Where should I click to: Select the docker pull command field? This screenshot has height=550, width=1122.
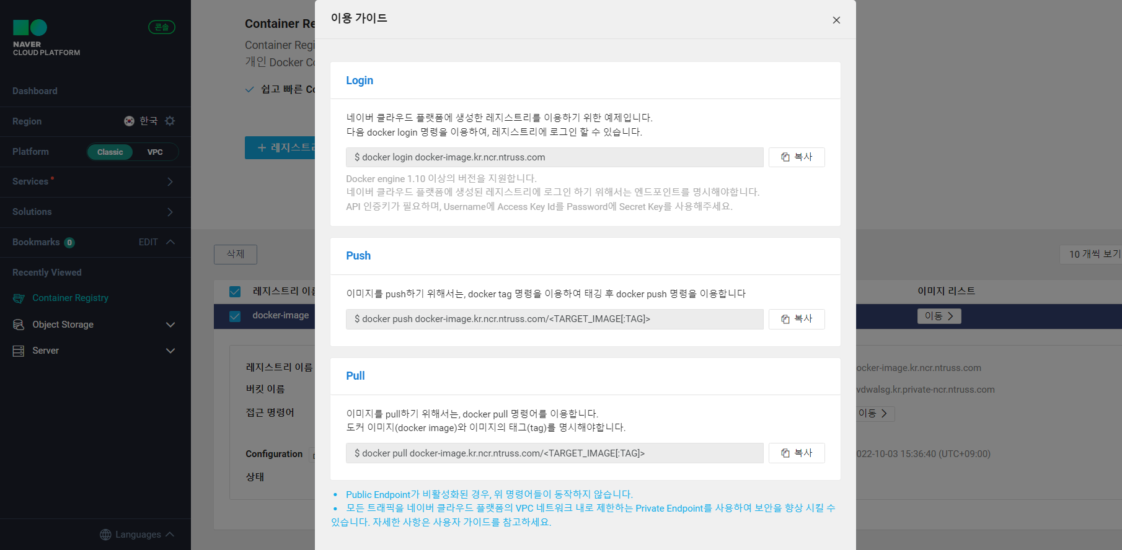point(555,453)
